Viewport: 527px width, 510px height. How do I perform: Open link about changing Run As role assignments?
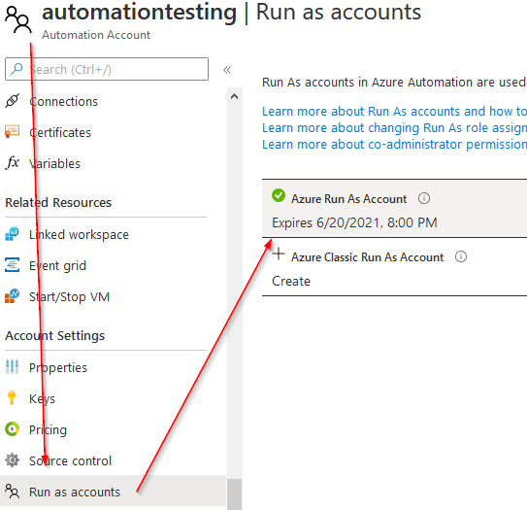tap(394, 128)
